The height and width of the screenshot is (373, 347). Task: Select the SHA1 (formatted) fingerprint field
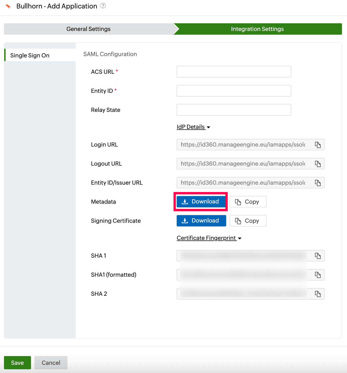(251, 275)
